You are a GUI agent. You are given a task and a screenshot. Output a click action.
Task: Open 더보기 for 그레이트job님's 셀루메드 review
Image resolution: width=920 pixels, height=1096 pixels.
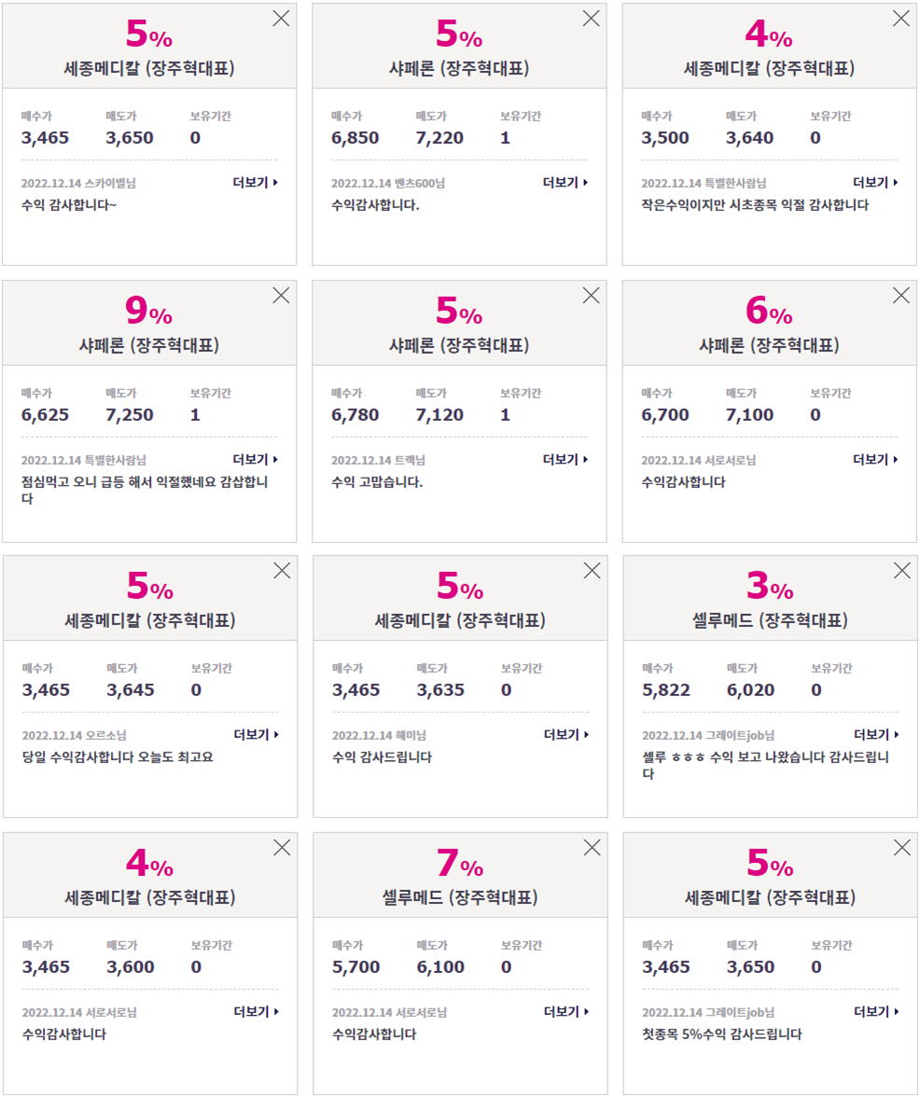(877, 735)
